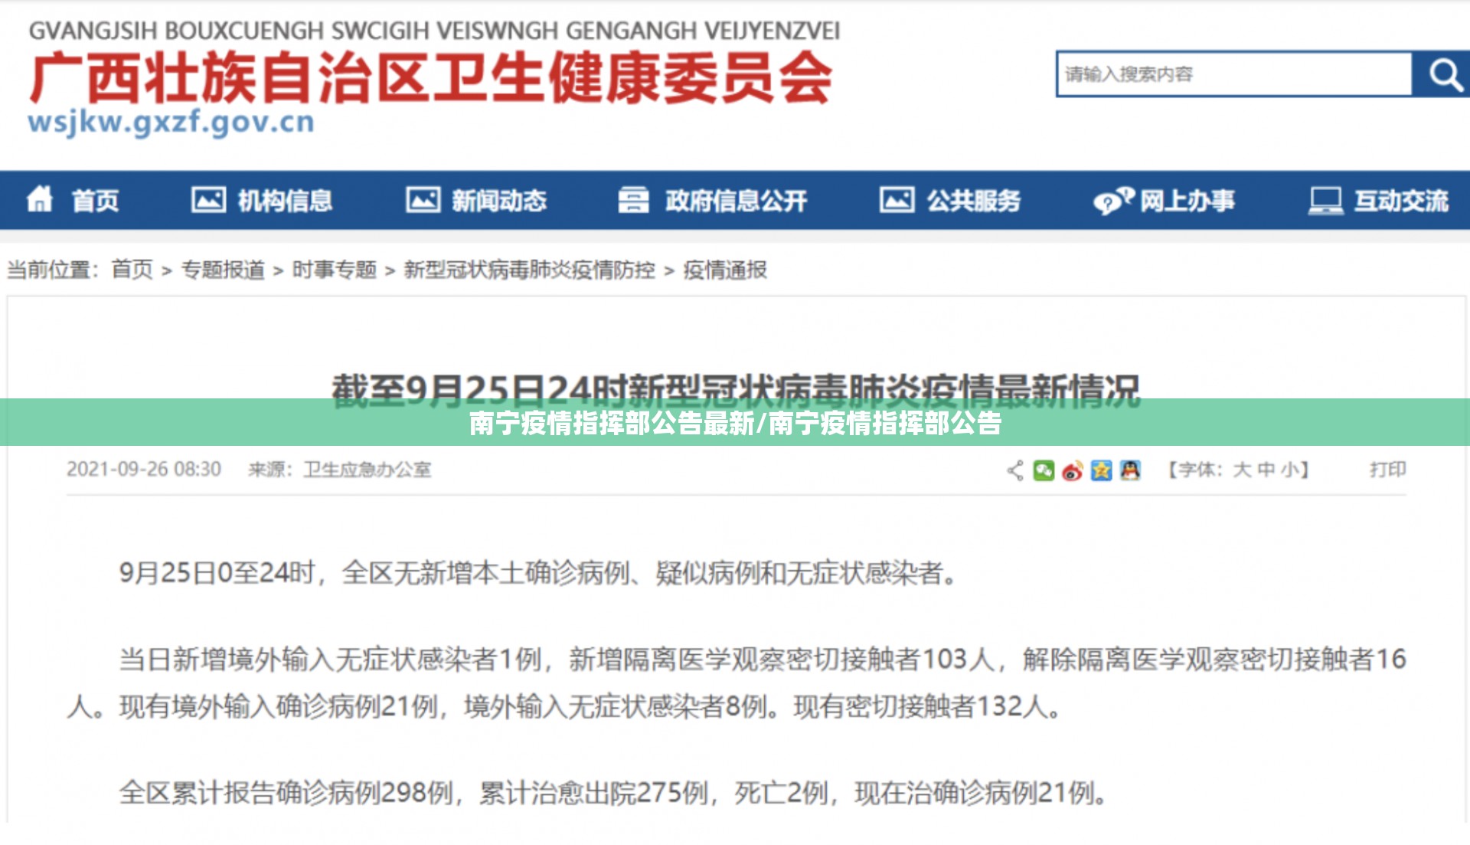The image size is (1470, 845).
Task: Set font size to 中 (medium)
Action: click(1266, 470)
